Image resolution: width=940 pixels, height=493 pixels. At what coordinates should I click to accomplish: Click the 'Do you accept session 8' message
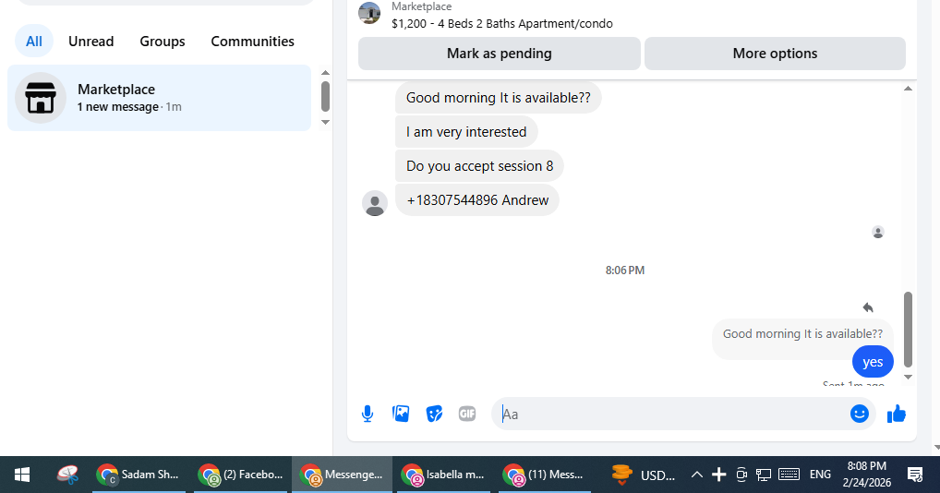[x=479, y=166]
